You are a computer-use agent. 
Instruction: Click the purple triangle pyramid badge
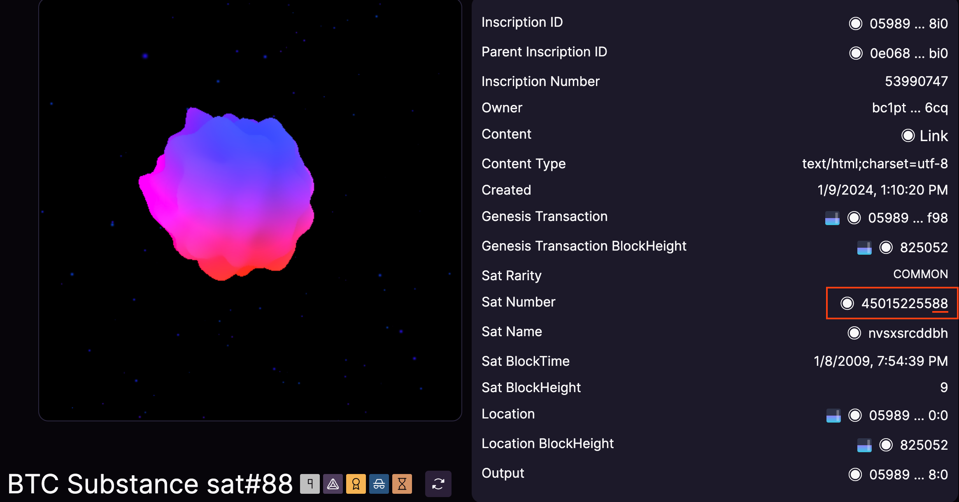tap(333, 484)
